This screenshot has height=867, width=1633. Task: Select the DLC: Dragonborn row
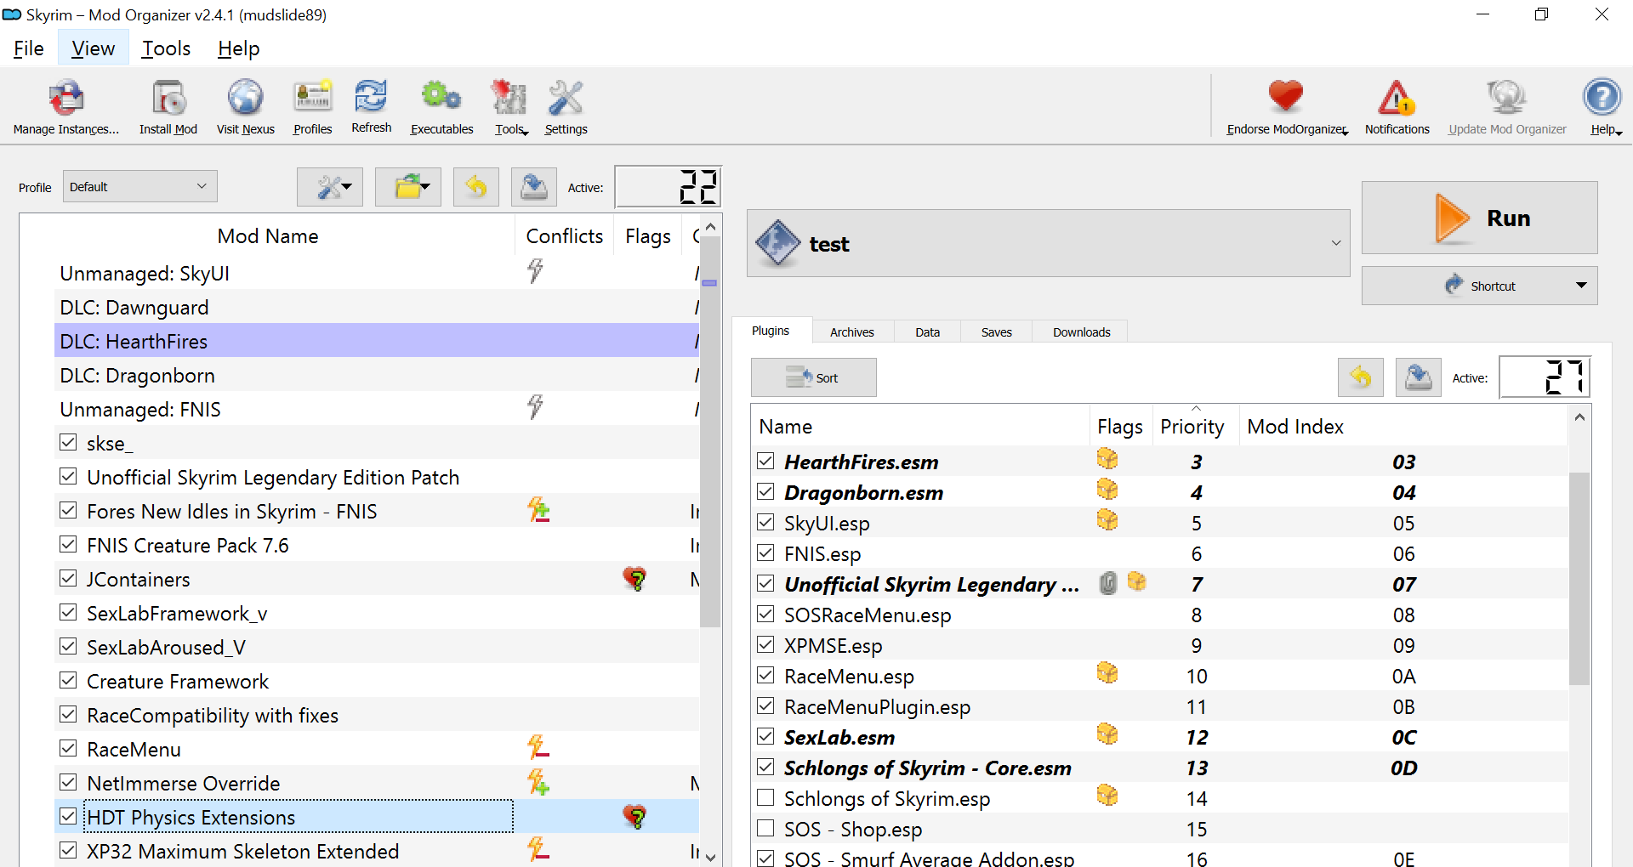point(377,375)
